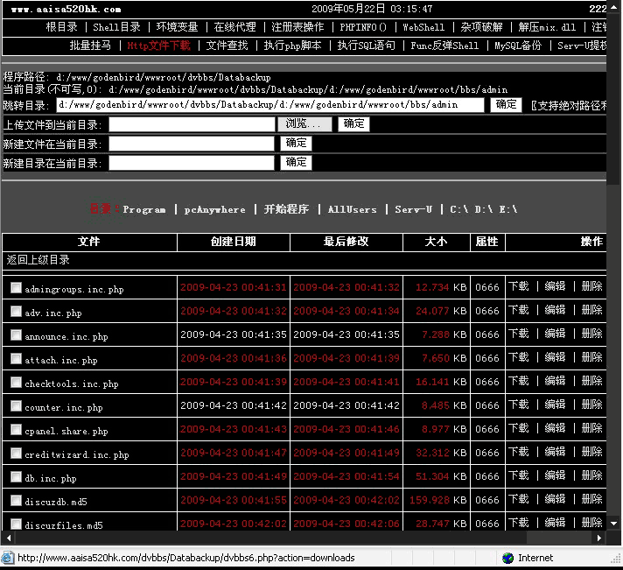Open 批量挂马 menu item
The height and width of the screenshot is (570, 623).
click(90, 46)
